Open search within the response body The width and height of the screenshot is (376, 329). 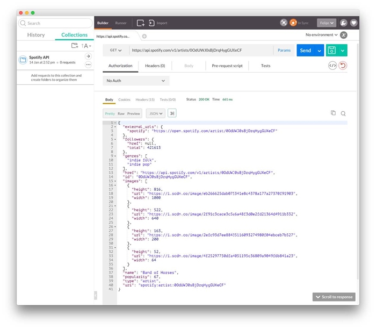[x=343, y=113]
